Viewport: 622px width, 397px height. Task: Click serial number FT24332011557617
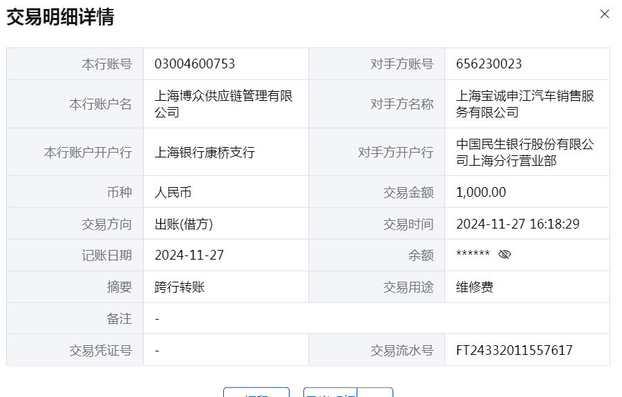pos(514,351)
